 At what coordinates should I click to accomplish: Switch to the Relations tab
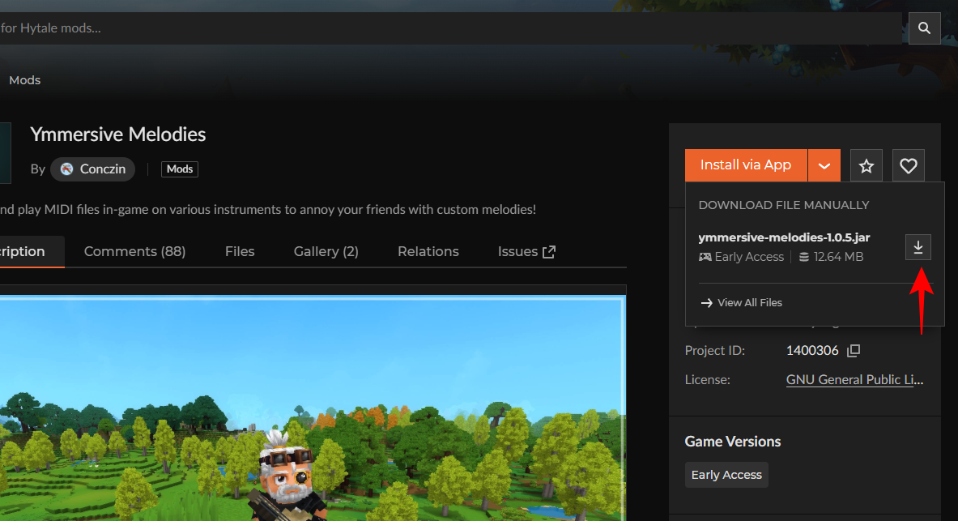click(428, 251)
